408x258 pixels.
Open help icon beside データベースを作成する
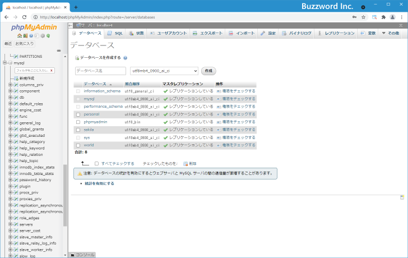click(x=125, y=58)
